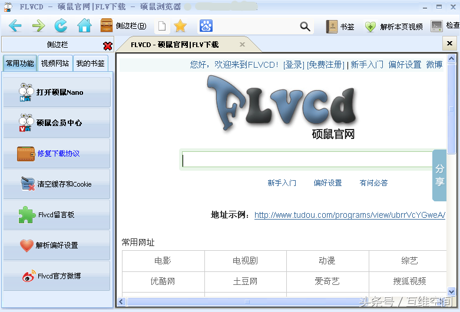
Task: Click the 电视剧 cell in 常用网址
Action: coord(245,261)
